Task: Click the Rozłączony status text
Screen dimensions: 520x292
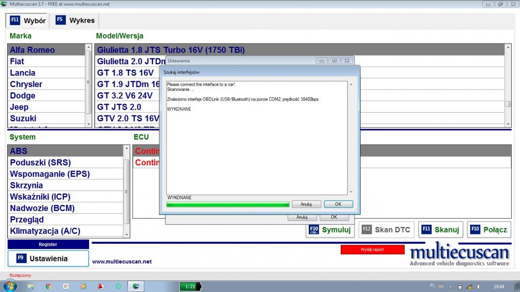Action: [x=20, y=275]
